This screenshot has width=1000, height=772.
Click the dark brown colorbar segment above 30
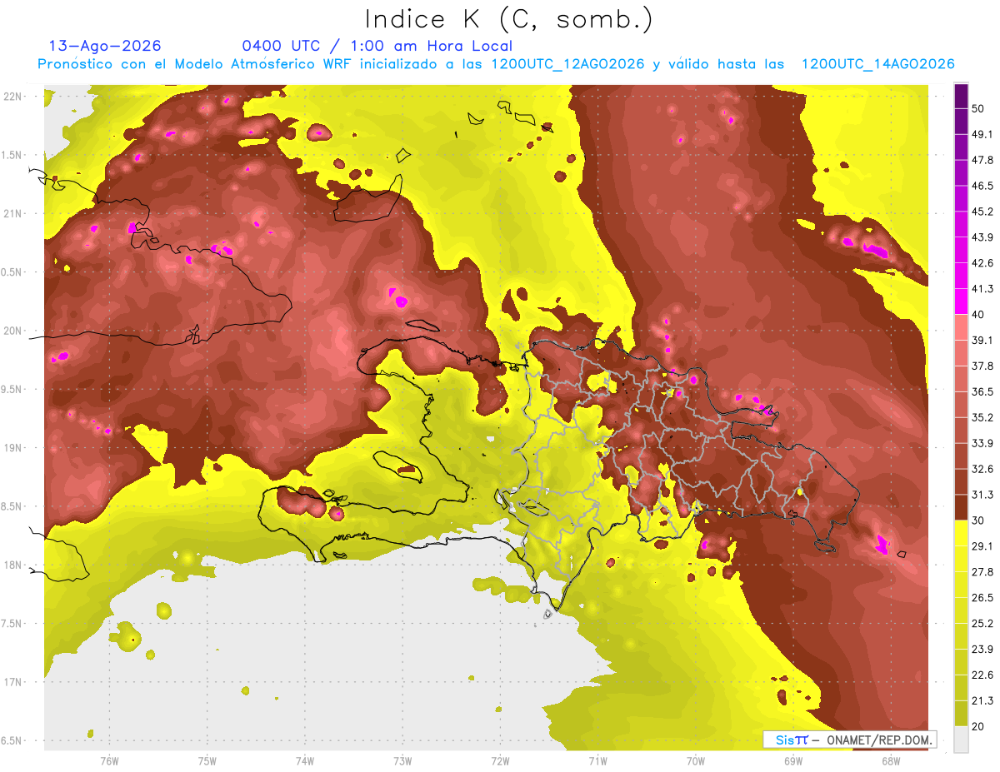coord(961,507)
